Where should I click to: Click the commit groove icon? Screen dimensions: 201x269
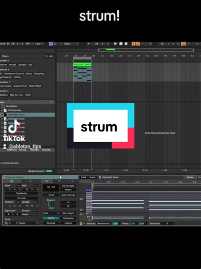pyautogui.click(x=37, y=211)
